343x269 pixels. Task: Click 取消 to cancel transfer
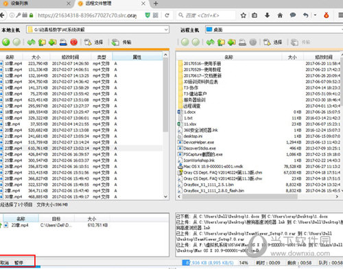click(4, 262)
